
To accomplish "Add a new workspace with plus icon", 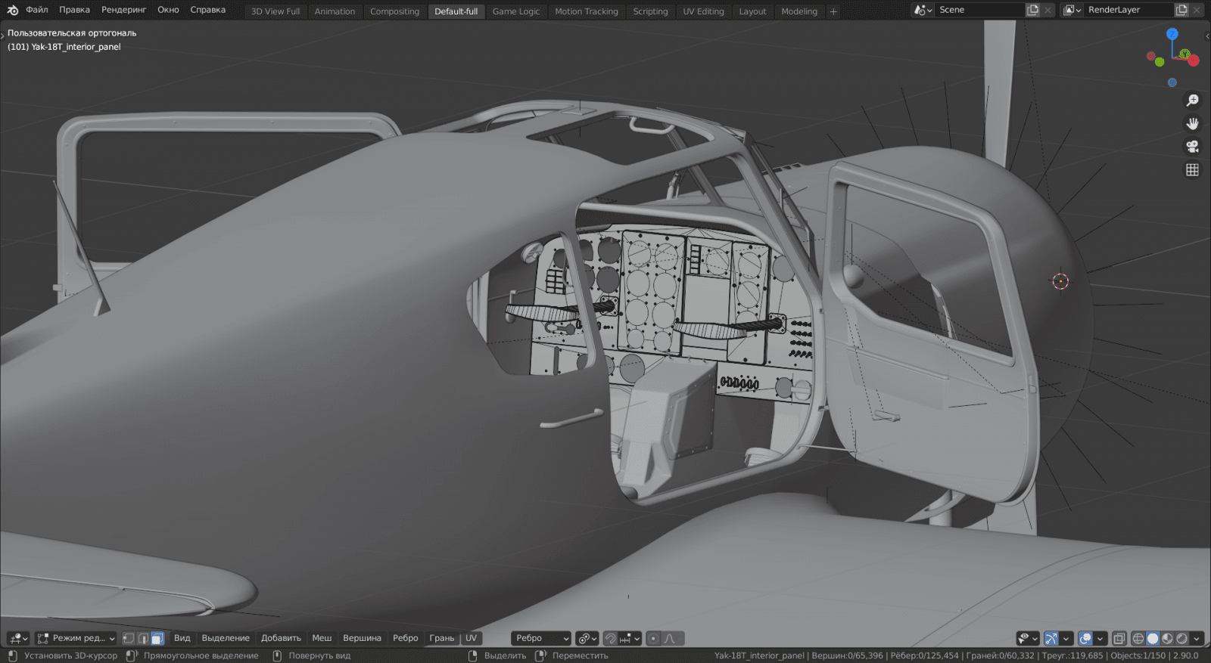I will 833,11.
